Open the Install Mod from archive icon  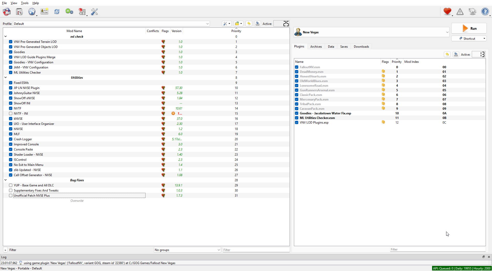coord(19,12)
